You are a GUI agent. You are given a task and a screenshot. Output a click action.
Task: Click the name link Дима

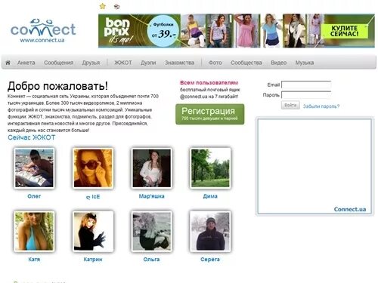[x=210, y=196]
